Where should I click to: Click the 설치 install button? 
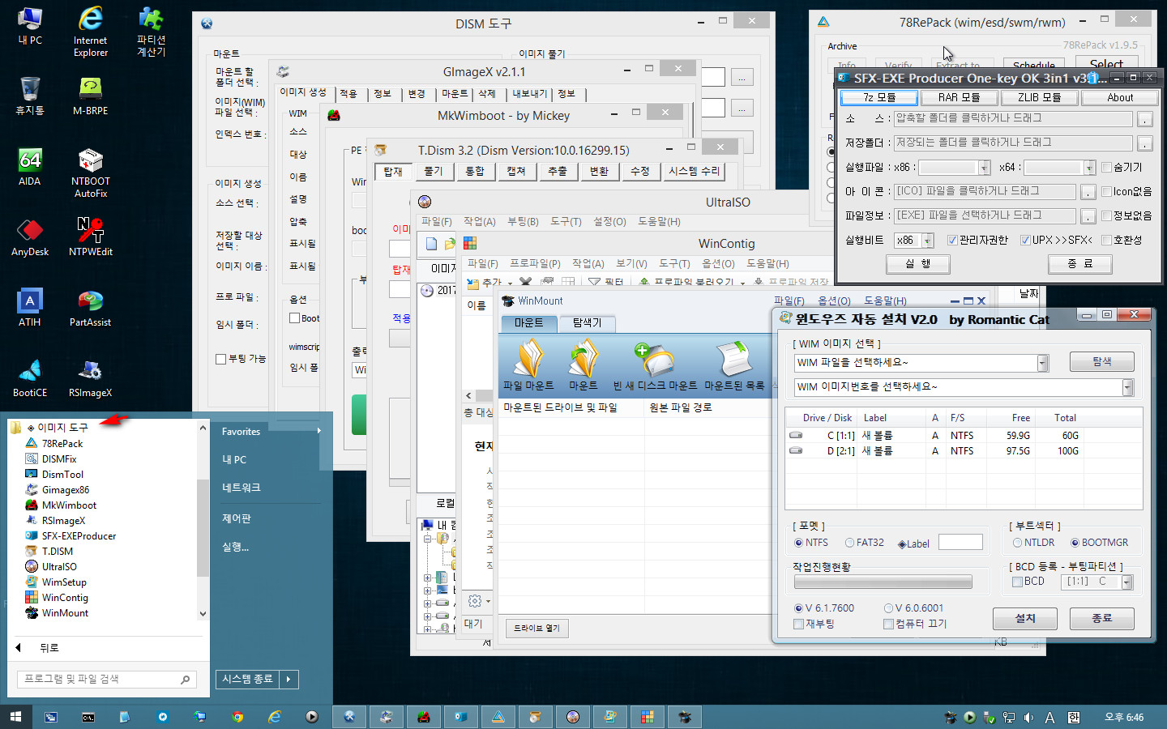tap(1025, 618)
